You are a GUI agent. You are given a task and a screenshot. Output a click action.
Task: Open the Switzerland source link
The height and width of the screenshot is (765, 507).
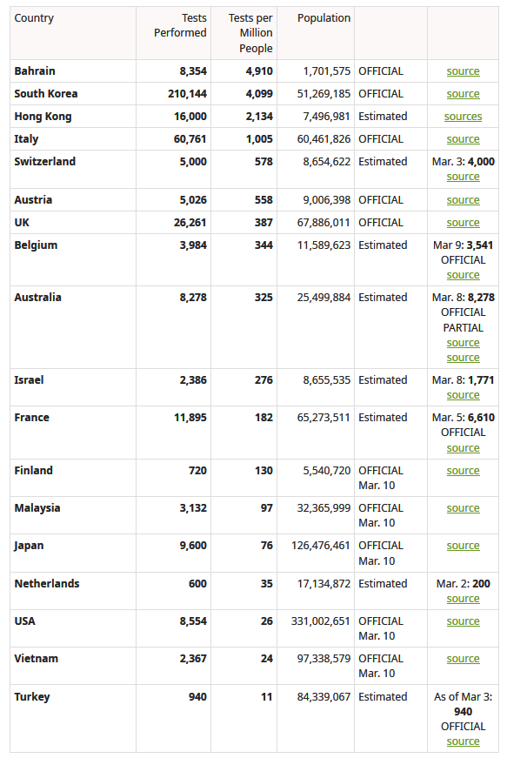pos(463,177)
